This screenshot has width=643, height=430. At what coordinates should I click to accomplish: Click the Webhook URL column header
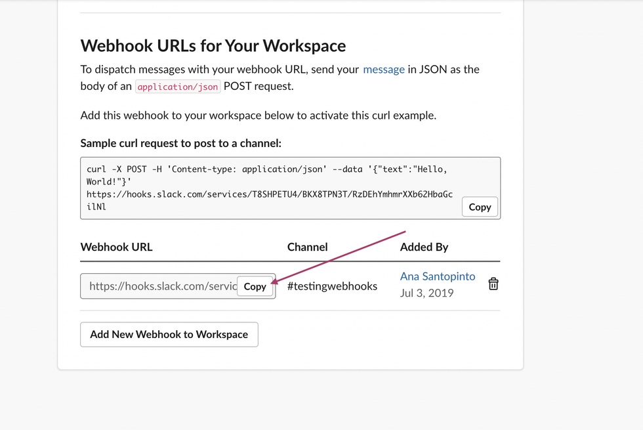[x=116, y=247]
